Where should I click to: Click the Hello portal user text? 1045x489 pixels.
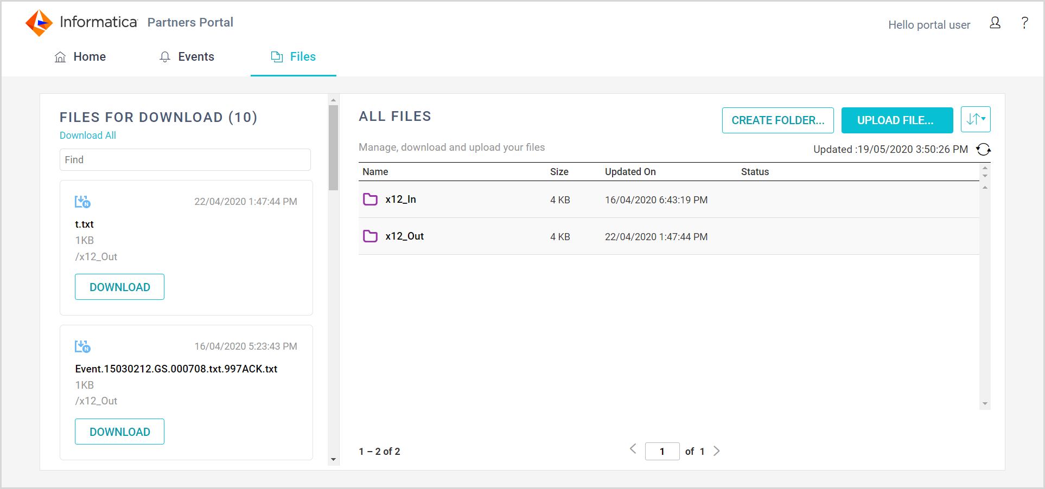[929, 25]
